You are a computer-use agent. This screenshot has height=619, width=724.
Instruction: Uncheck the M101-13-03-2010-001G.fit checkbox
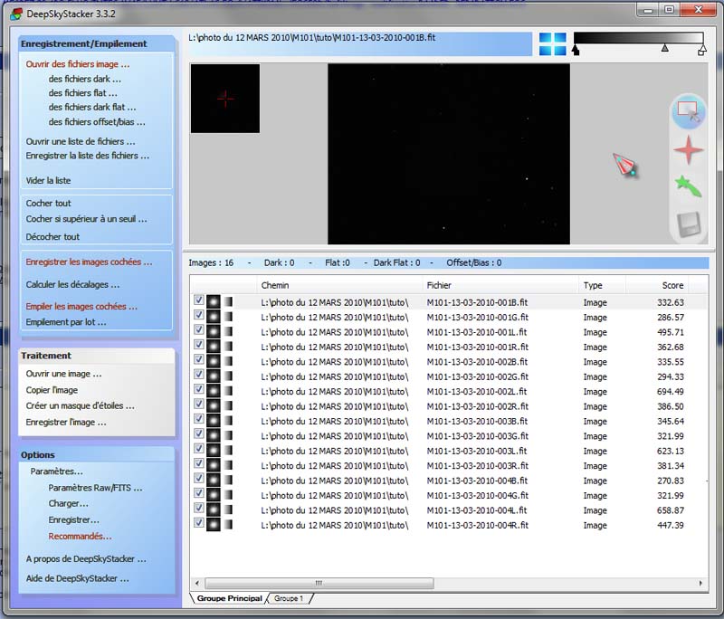tap(198, 318)
